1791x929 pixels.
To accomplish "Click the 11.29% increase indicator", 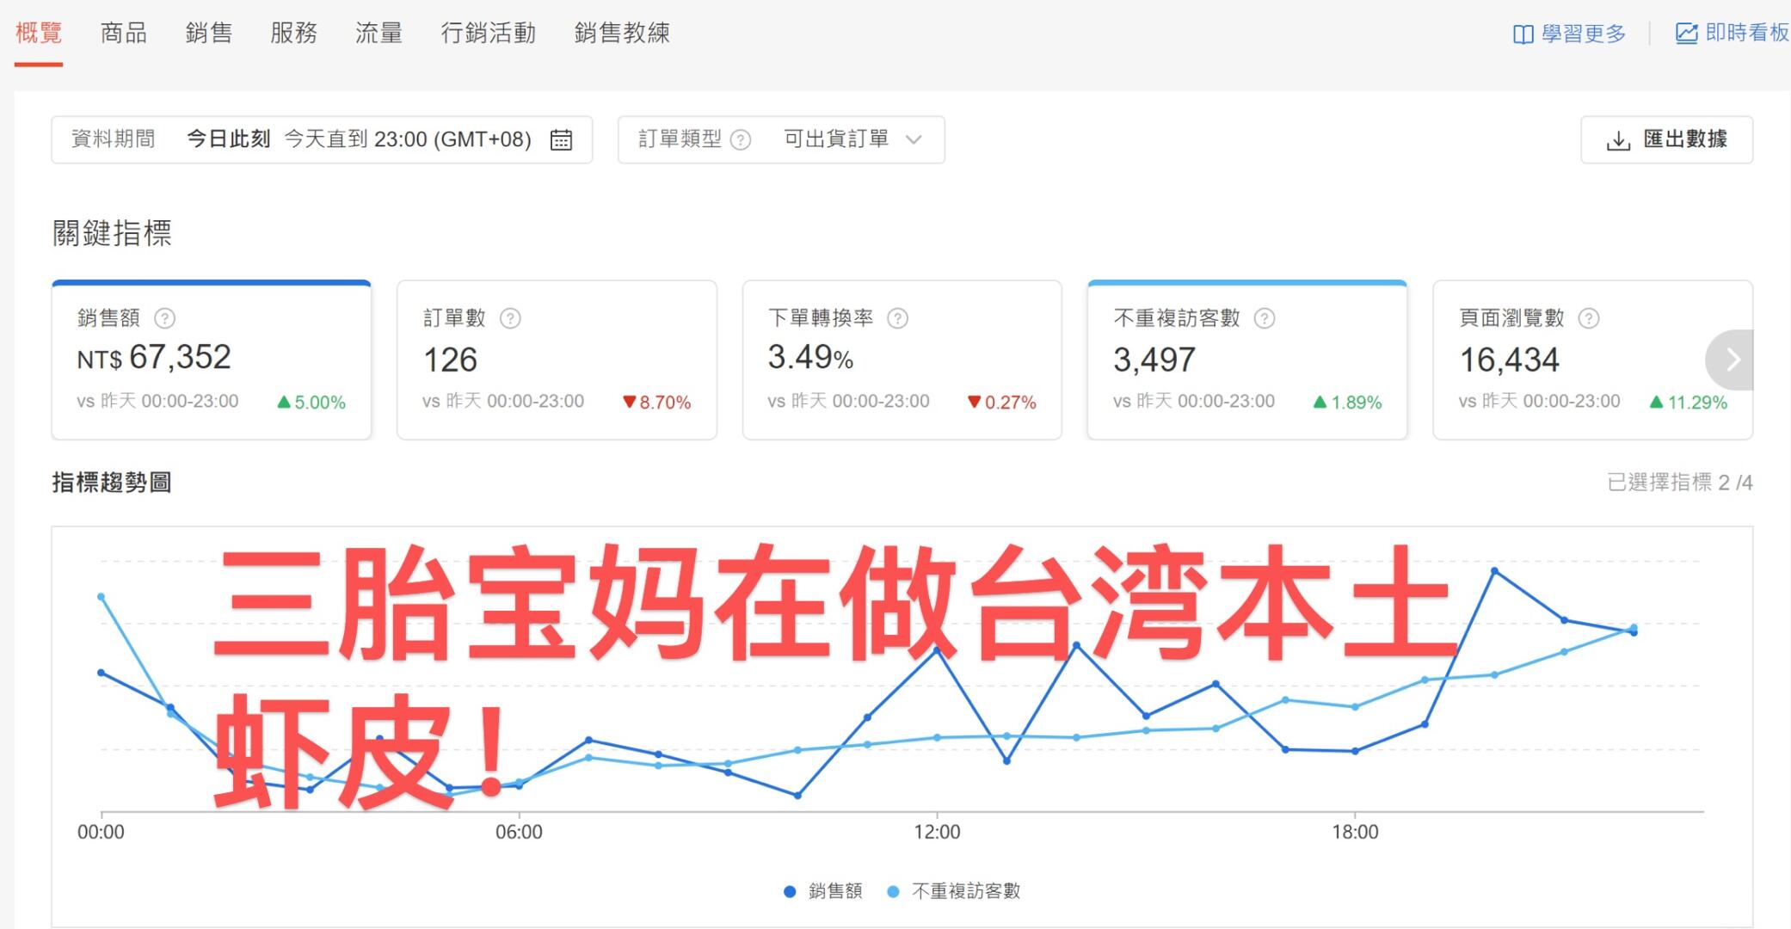I will (x=1688, y=403).
